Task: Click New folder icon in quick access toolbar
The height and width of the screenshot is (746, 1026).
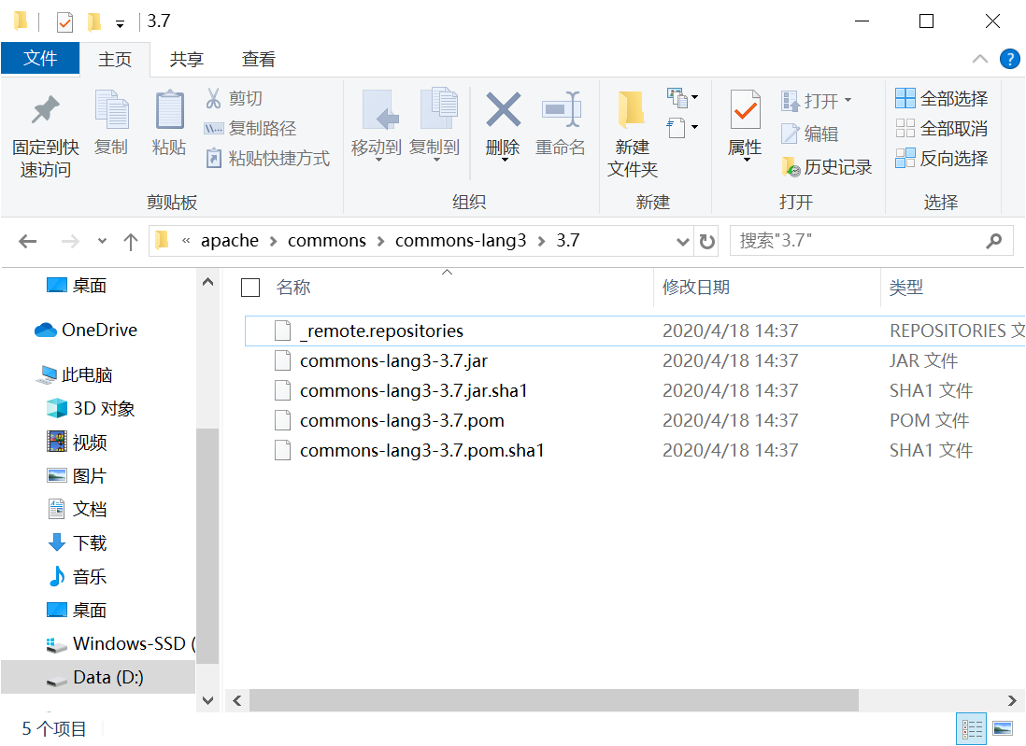Action: (94, 21)
